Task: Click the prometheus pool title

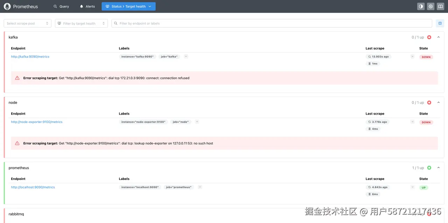Action: pyautogui.click(x=19, y=168)
